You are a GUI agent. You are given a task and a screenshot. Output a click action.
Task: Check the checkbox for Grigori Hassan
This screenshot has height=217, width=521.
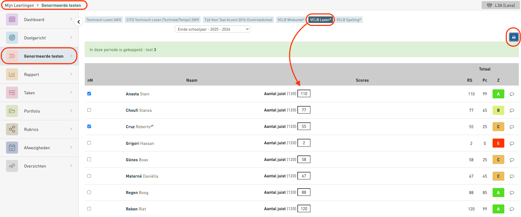click(89, 143)
